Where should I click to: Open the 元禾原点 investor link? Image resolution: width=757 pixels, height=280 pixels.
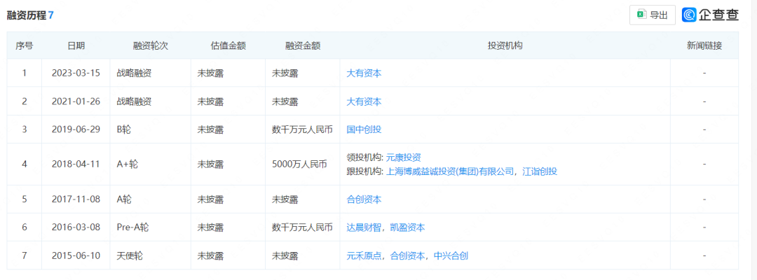(364, 255)
